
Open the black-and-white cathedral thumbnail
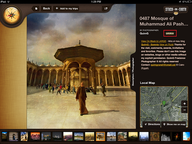pos(166,136)
